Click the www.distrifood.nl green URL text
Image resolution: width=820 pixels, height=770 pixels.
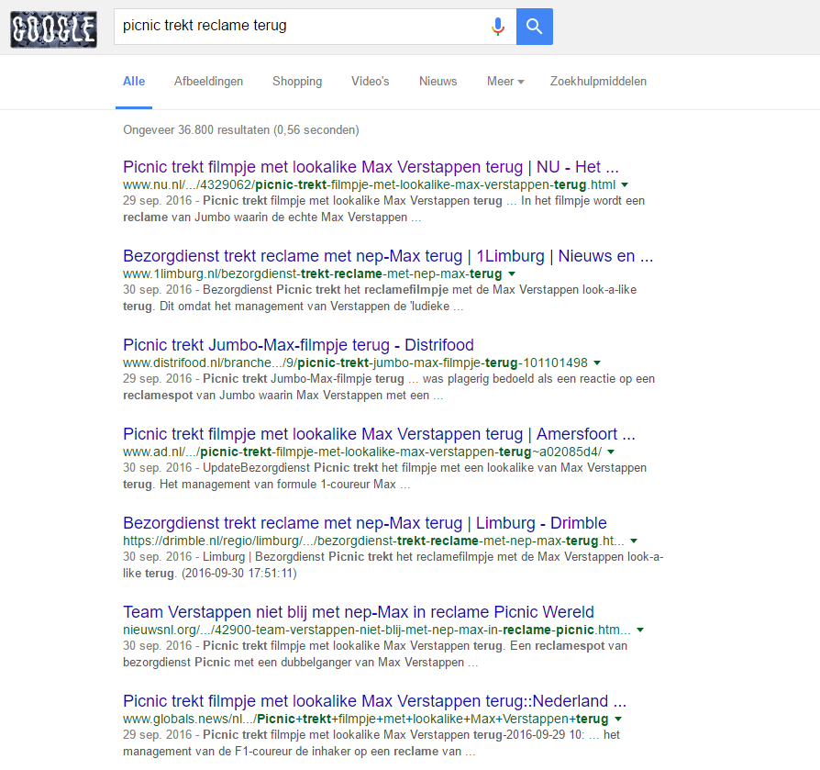[355, 363]
